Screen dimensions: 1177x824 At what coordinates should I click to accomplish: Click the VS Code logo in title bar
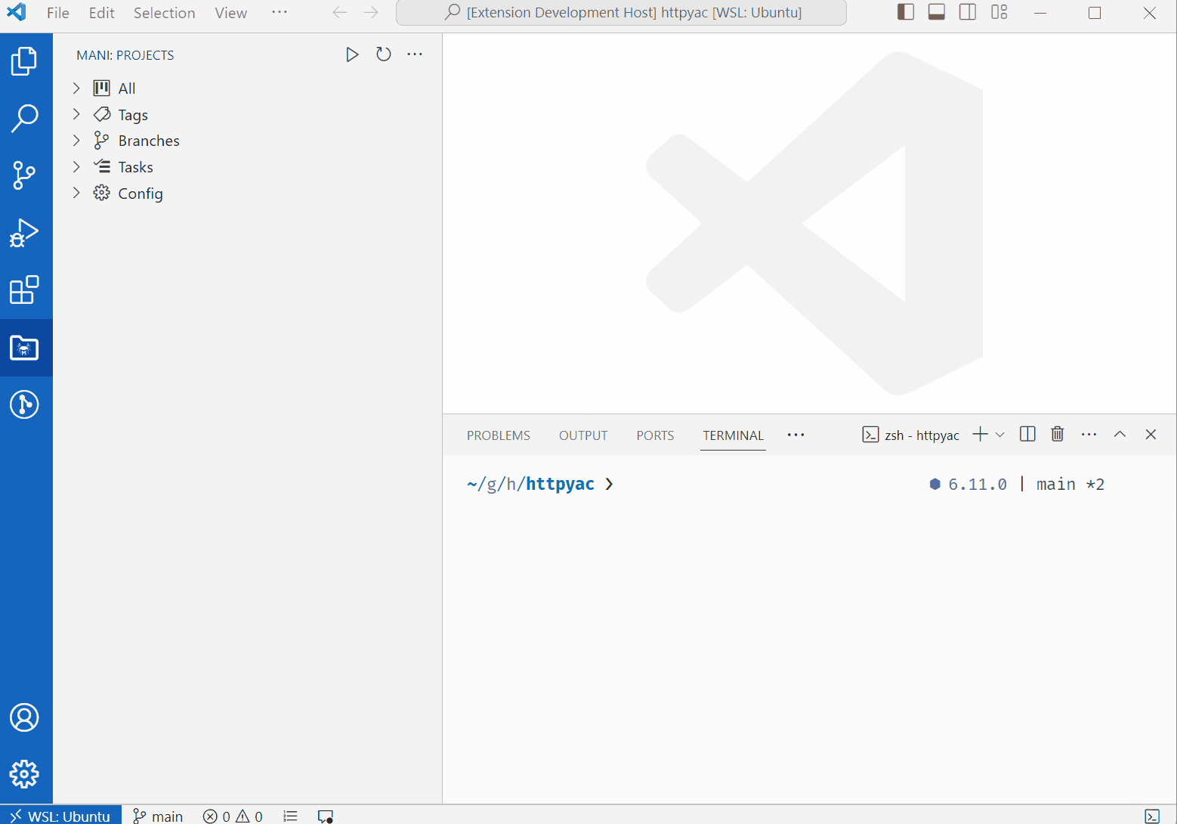[x=17, y=12]
